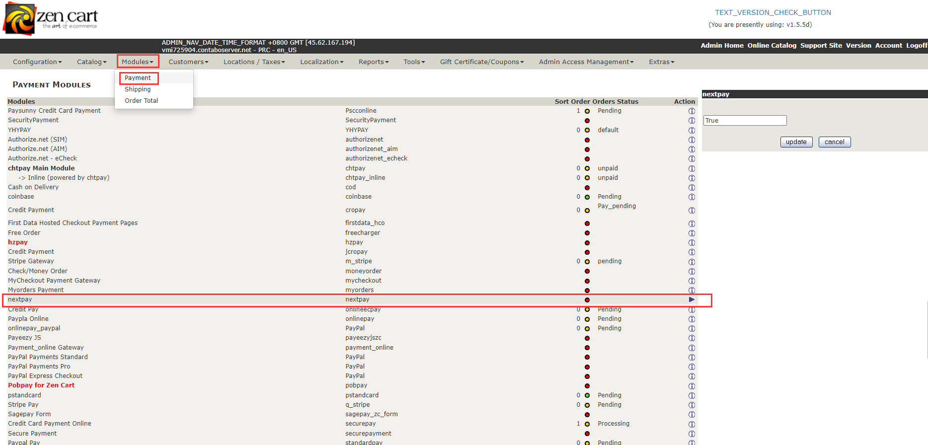The image size is (928, 445).
Task: Click the Payeezy JS module name
Action: pos(24,338)
